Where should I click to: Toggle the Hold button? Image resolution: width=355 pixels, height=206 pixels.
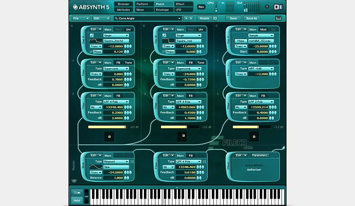(x=77, y=200)
